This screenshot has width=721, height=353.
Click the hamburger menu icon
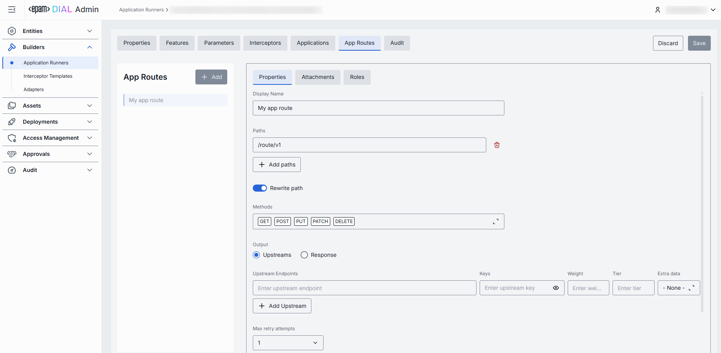click(x=12, y=9)
